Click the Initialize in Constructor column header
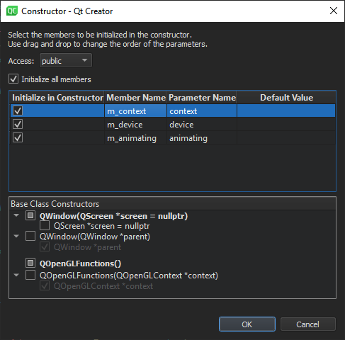Screen dimensions: 345x340 point(57,98)
